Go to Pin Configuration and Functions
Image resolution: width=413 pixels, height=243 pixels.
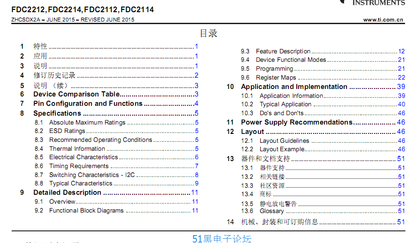[88, 103]
